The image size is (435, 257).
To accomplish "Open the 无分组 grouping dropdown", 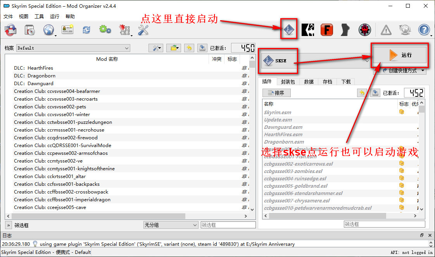I will [x=171, y=225].
